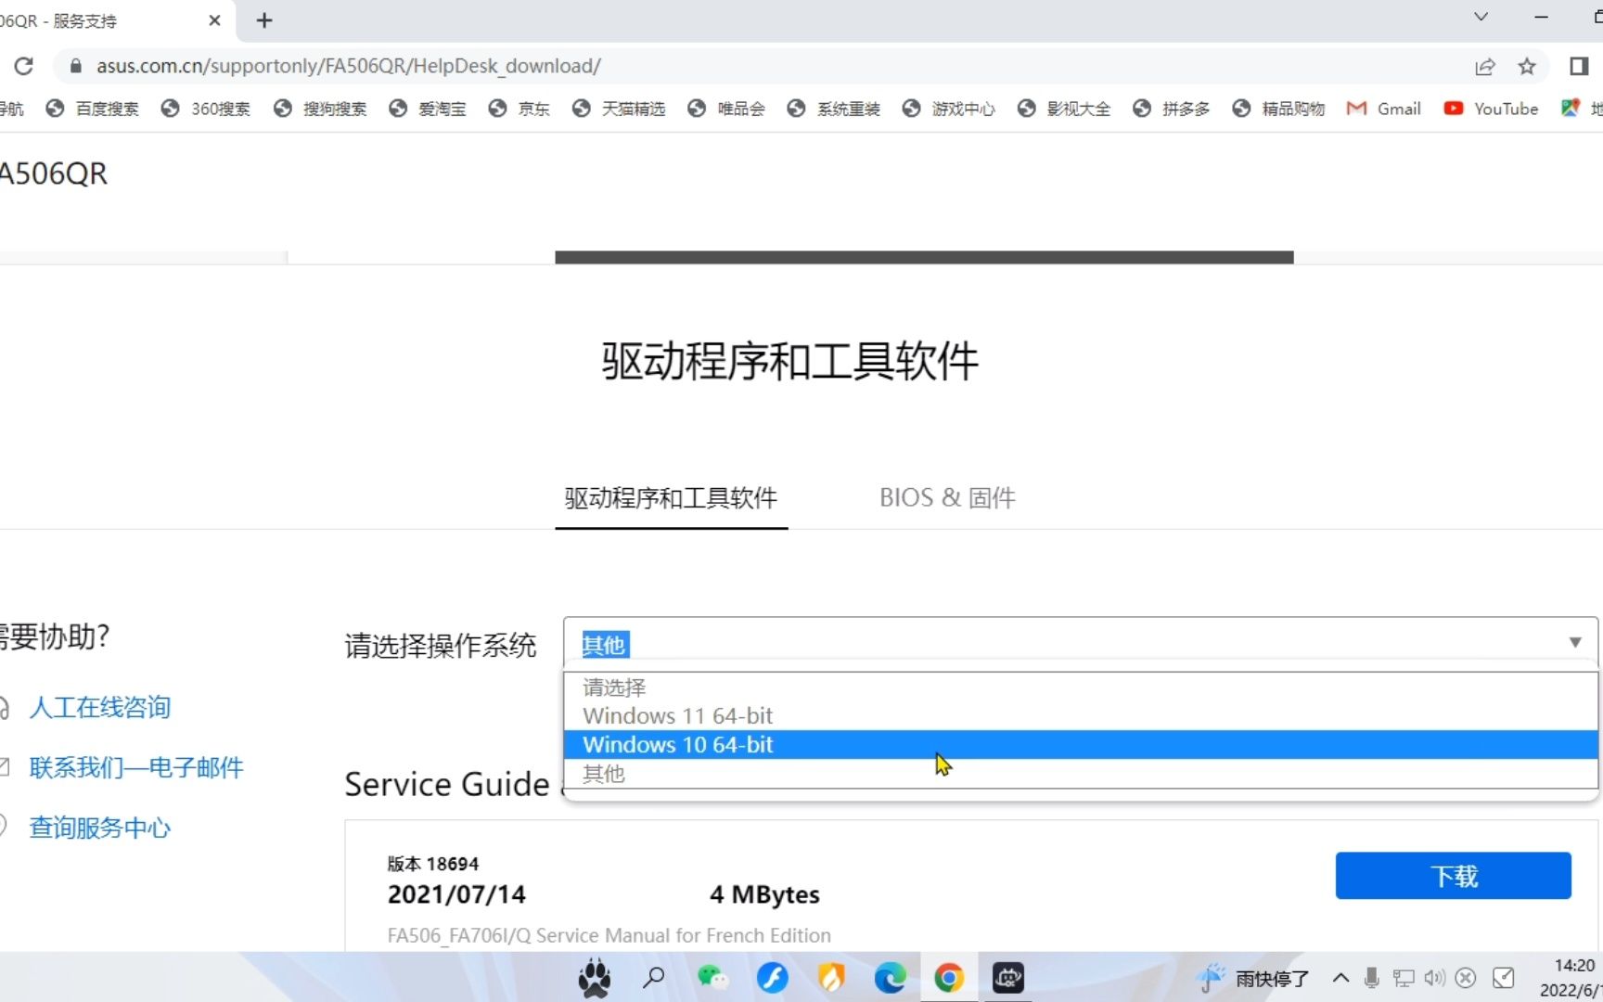The image size is (1603, 1002).
Task: Click the operating system dropdown arrow
Action: pyautogui.click(x=1574, y=642)
